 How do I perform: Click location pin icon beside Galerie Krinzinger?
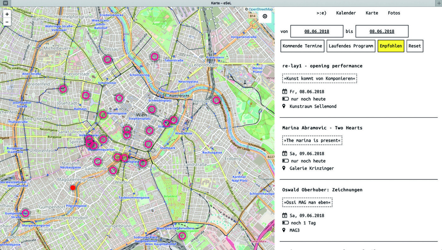(284, 168)
